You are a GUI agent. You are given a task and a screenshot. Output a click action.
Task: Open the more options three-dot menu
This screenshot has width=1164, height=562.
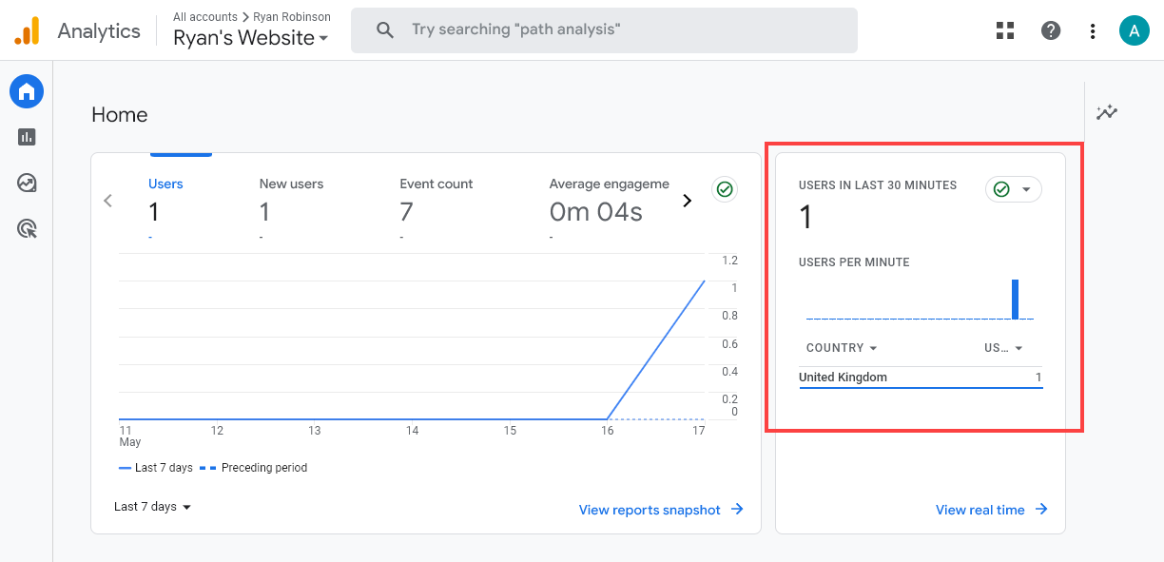pos(1092,29)
